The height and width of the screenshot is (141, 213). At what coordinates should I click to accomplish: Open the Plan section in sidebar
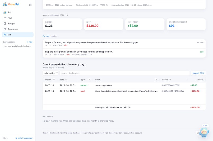point(18,18)
